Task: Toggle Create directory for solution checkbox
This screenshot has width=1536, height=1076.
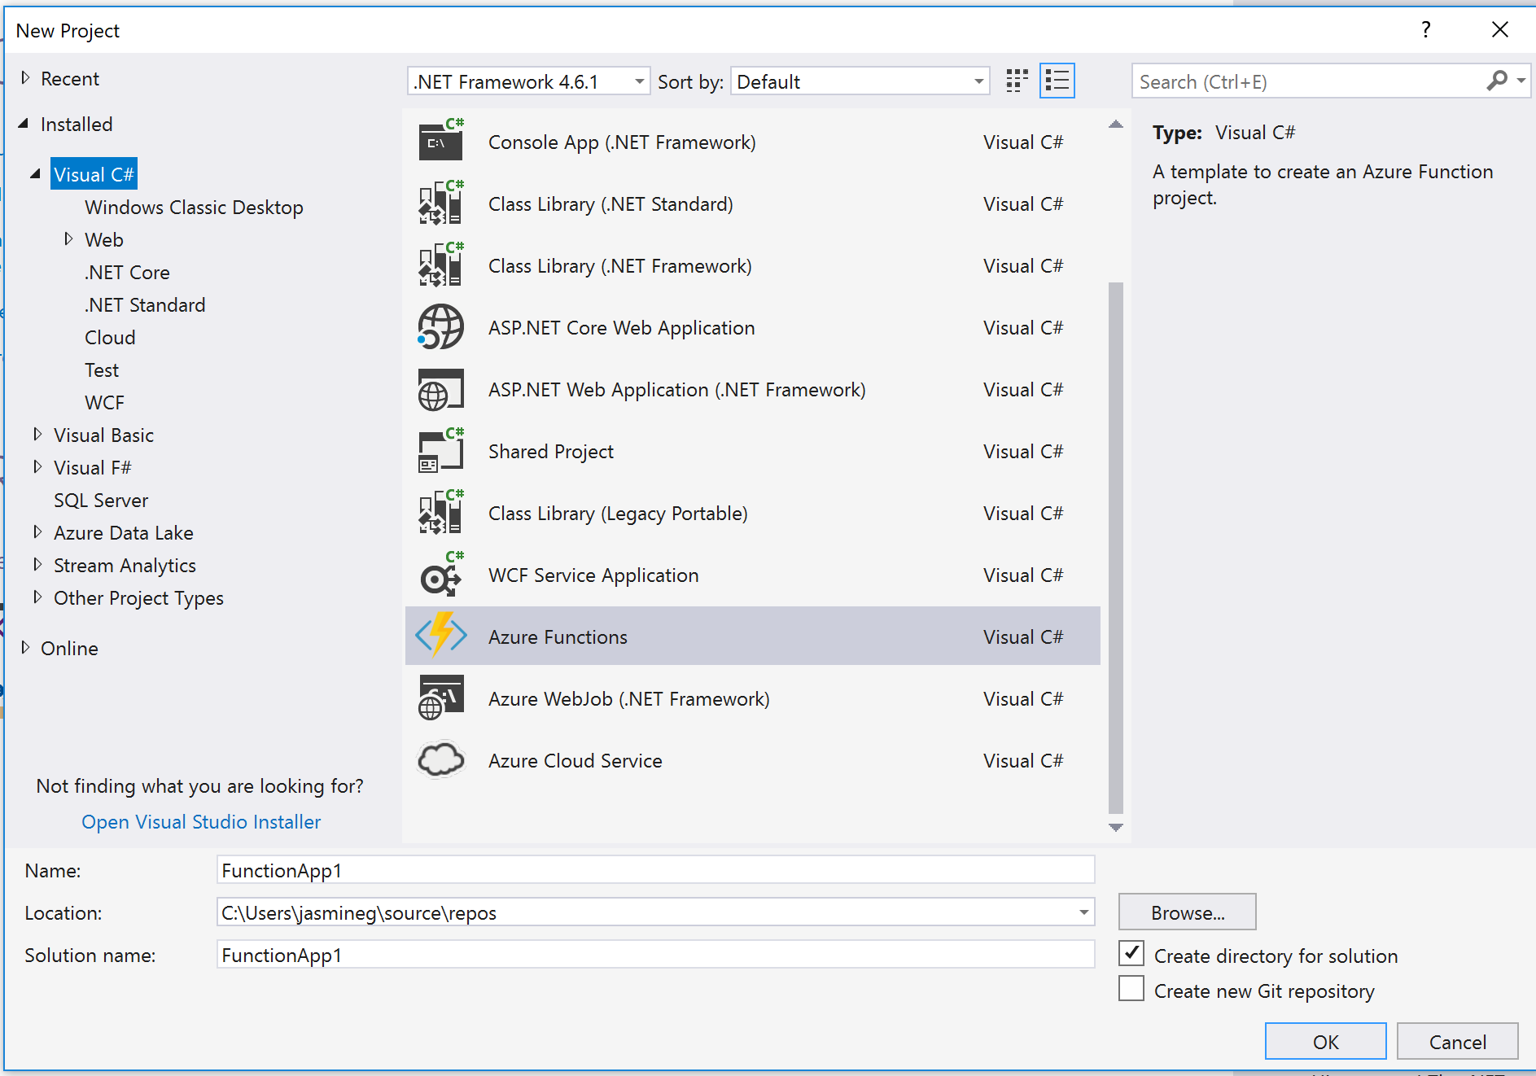Action: (x=1131, y=953)
